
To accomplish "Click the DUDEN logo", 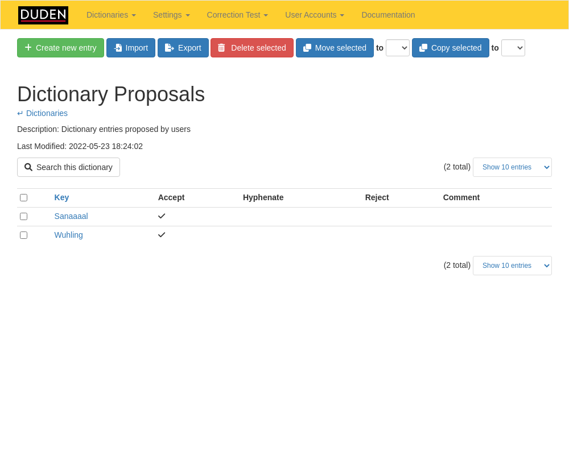I will tap(43, 15).
